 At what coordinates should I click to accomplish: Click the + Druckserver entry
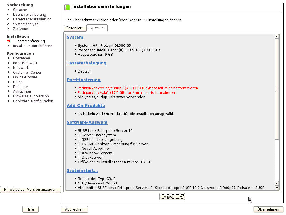point(90,158)
